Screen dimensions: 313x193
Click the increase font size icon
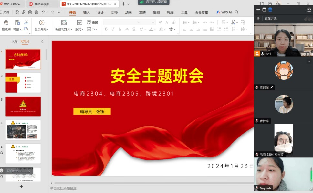point(160,22)
